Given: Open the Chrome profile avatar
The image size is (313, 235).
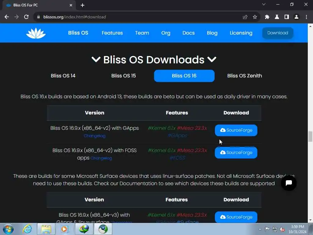Looking at the screenshot, I should click(296, 17).
